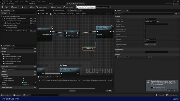Toggle Hide Unrelated nodes

(42, 7)
